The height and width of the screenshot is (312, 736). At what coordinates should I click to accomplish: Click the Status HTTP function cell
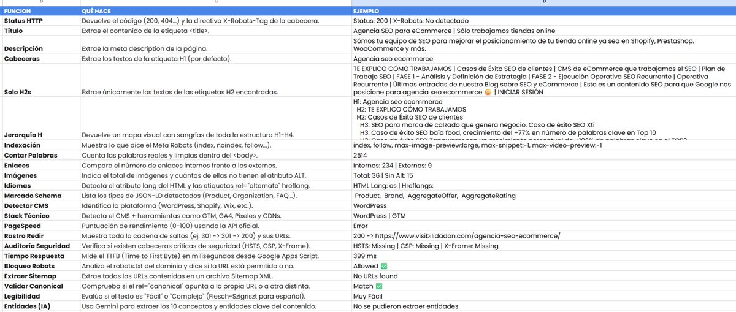pos(40,21)
